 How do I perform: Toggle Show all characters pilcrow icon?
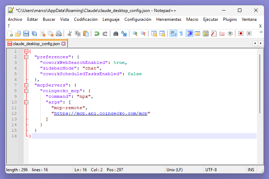(x=181, y=34)
